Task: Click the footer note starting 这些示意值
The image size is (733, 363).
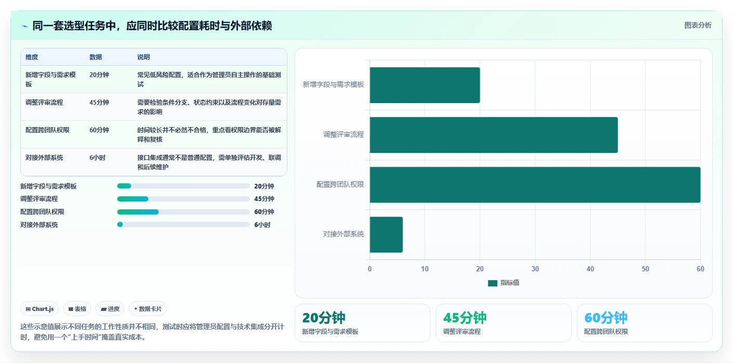Action: 152,332
